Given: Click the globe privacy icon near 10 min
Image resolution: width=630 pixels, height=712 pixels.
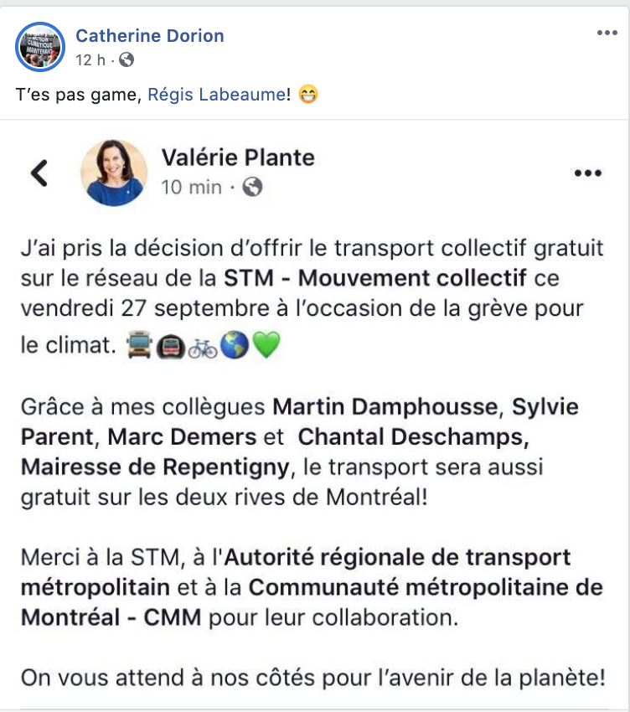Looking at the screenshot, I should pyautogui.click(x=252, y=187).
